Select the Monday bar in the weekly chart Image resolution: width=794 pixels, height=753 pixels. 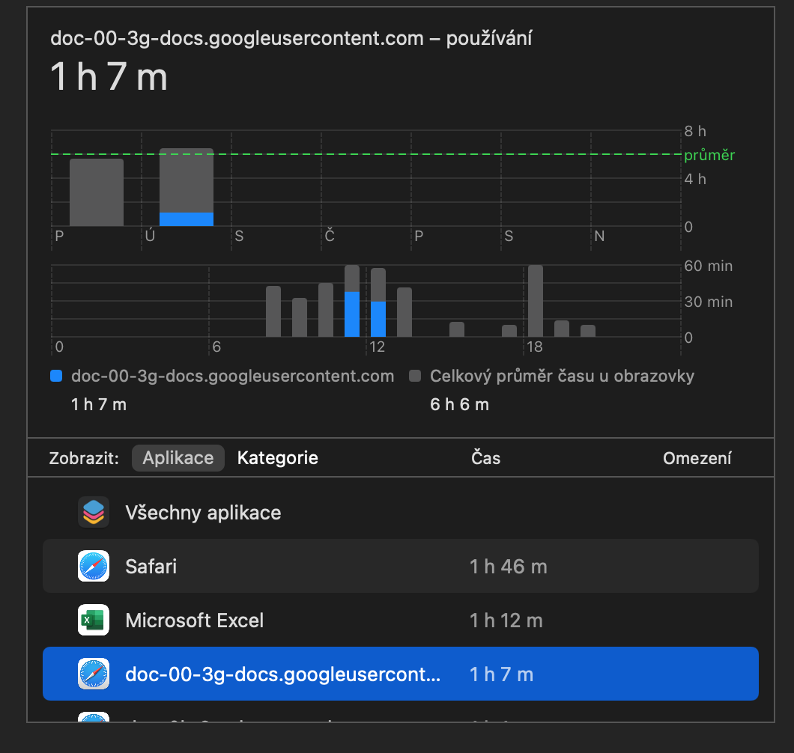pyautogui.click(x=96, y=192)
